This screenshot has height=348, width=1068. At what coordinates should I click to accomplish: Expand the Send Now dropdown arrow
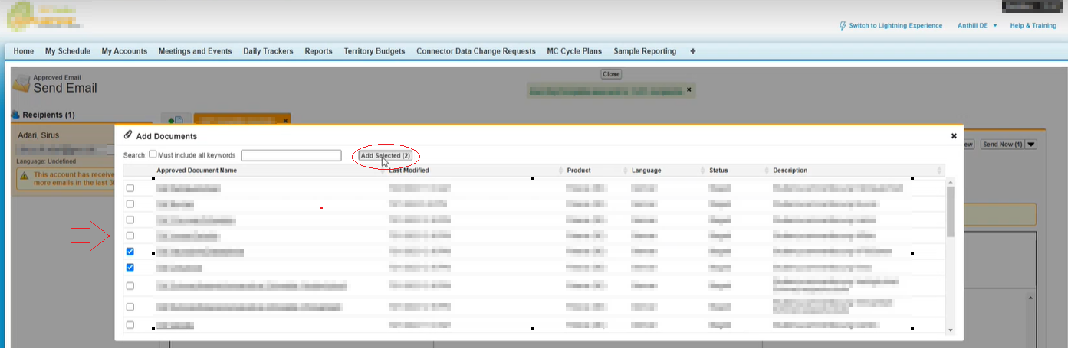coord(1031,144)
